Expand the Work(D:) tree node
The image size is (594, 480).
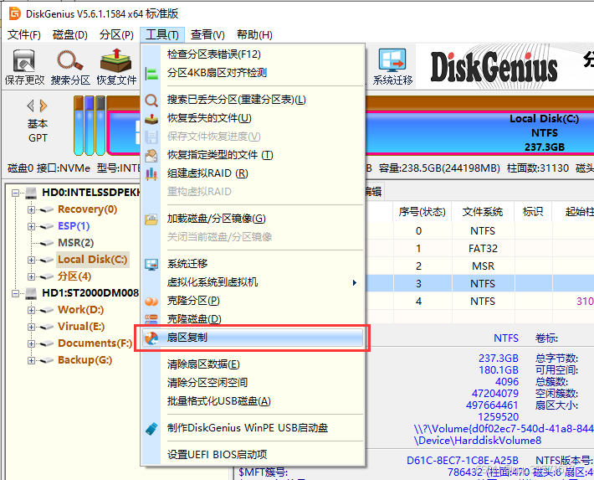click(x=32, y=310)
